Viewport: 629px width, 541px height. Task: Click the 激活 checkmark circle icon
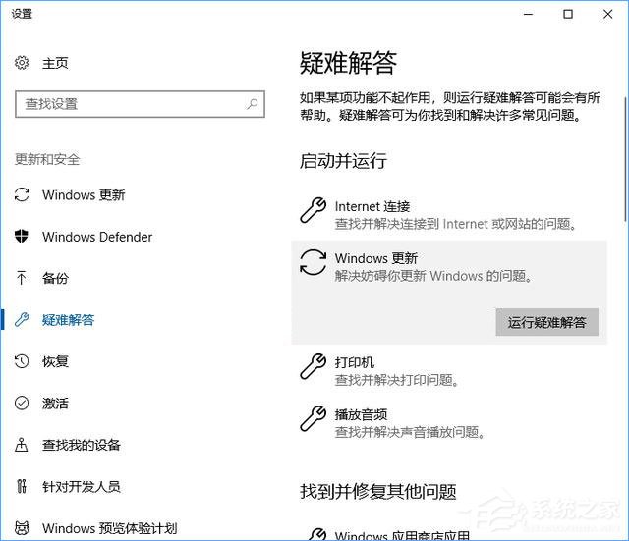click(x=22, y=403)
